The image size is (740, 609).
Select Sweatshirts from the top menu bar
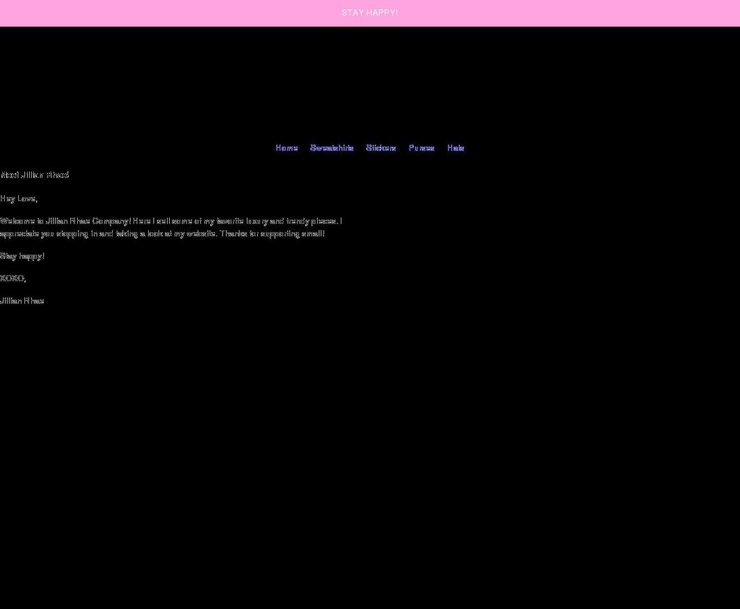pos(332,148)
